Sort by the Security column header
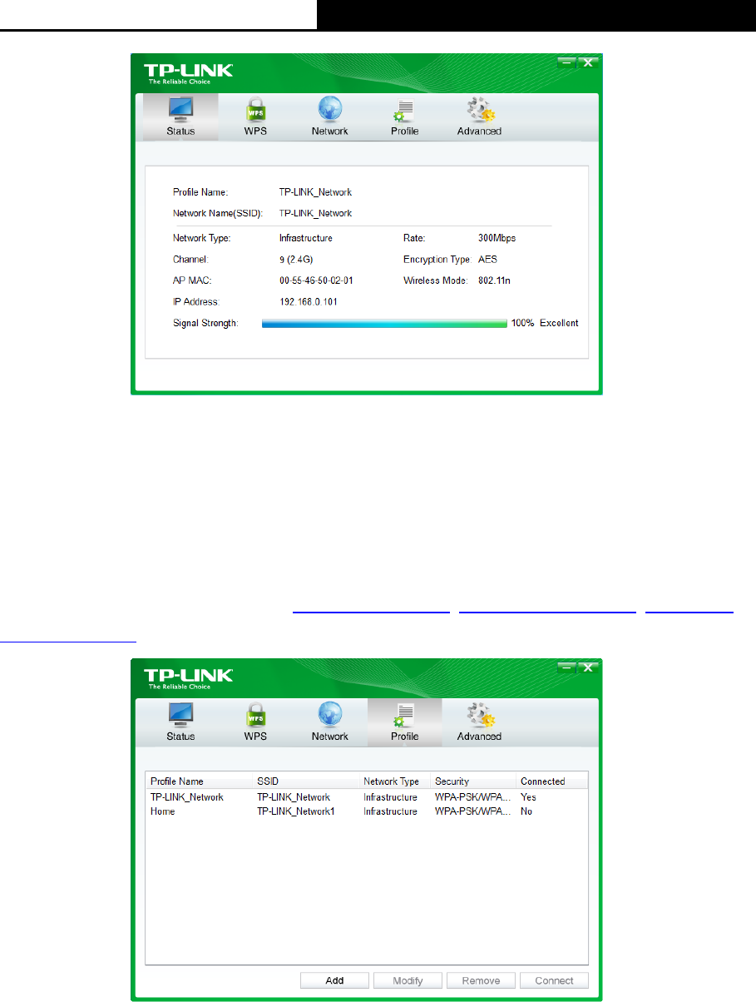 pos(473,781)
